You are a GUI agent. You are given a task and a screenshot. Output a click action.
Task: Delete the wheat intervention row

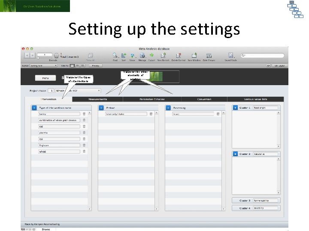(84, 151)
